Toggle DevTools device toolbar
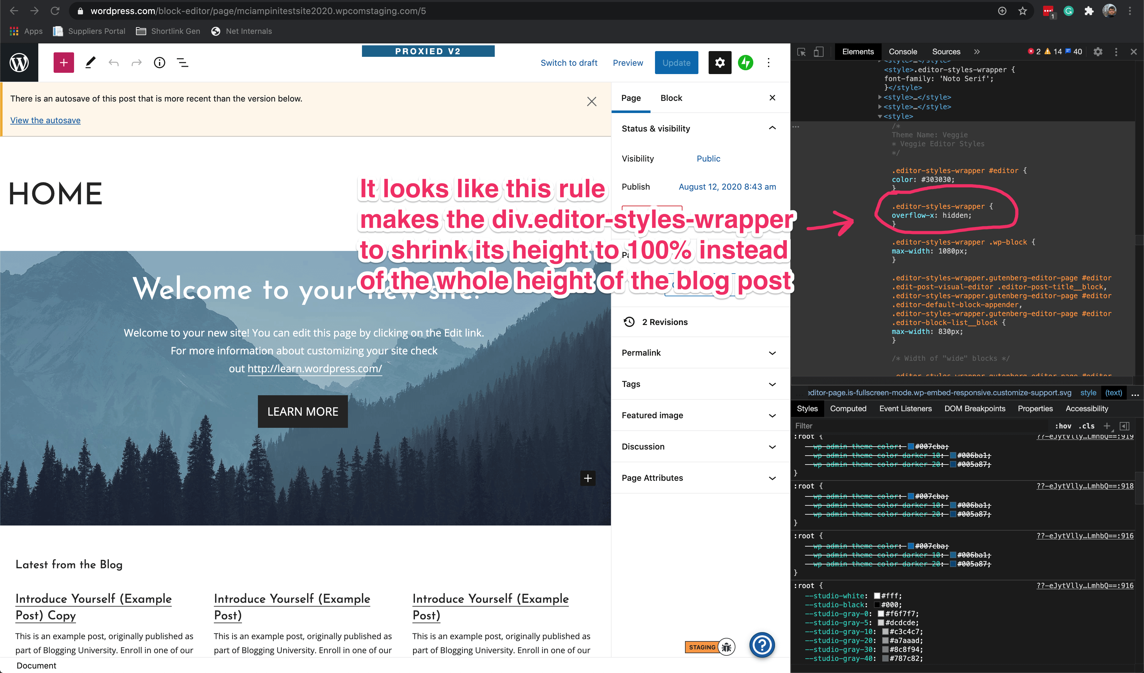 pos(818,52)
